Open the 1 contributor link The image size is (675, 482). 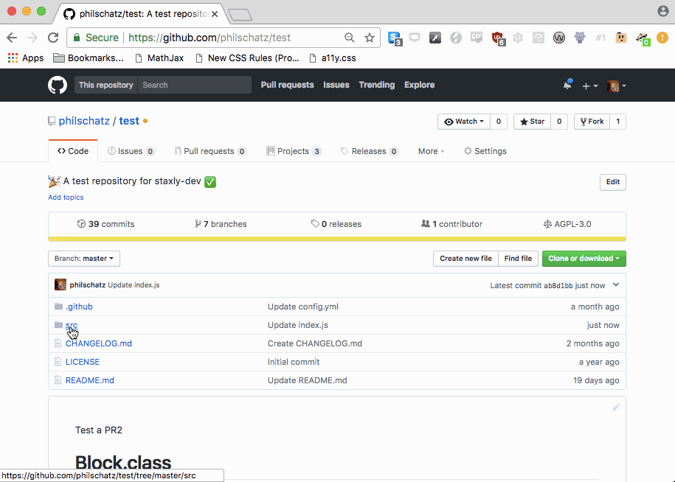(x=451, y=224)
